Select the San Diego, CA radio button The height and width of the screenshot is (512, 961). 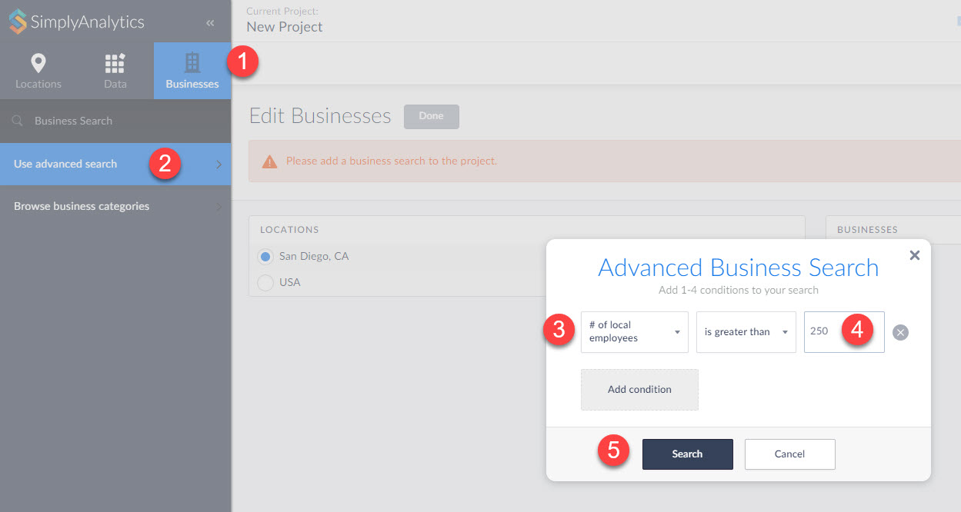265,257
